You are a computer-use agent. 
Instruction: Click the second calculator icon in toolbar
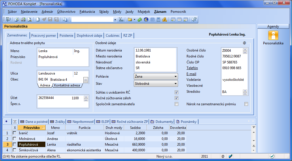[x=158, y=19]
